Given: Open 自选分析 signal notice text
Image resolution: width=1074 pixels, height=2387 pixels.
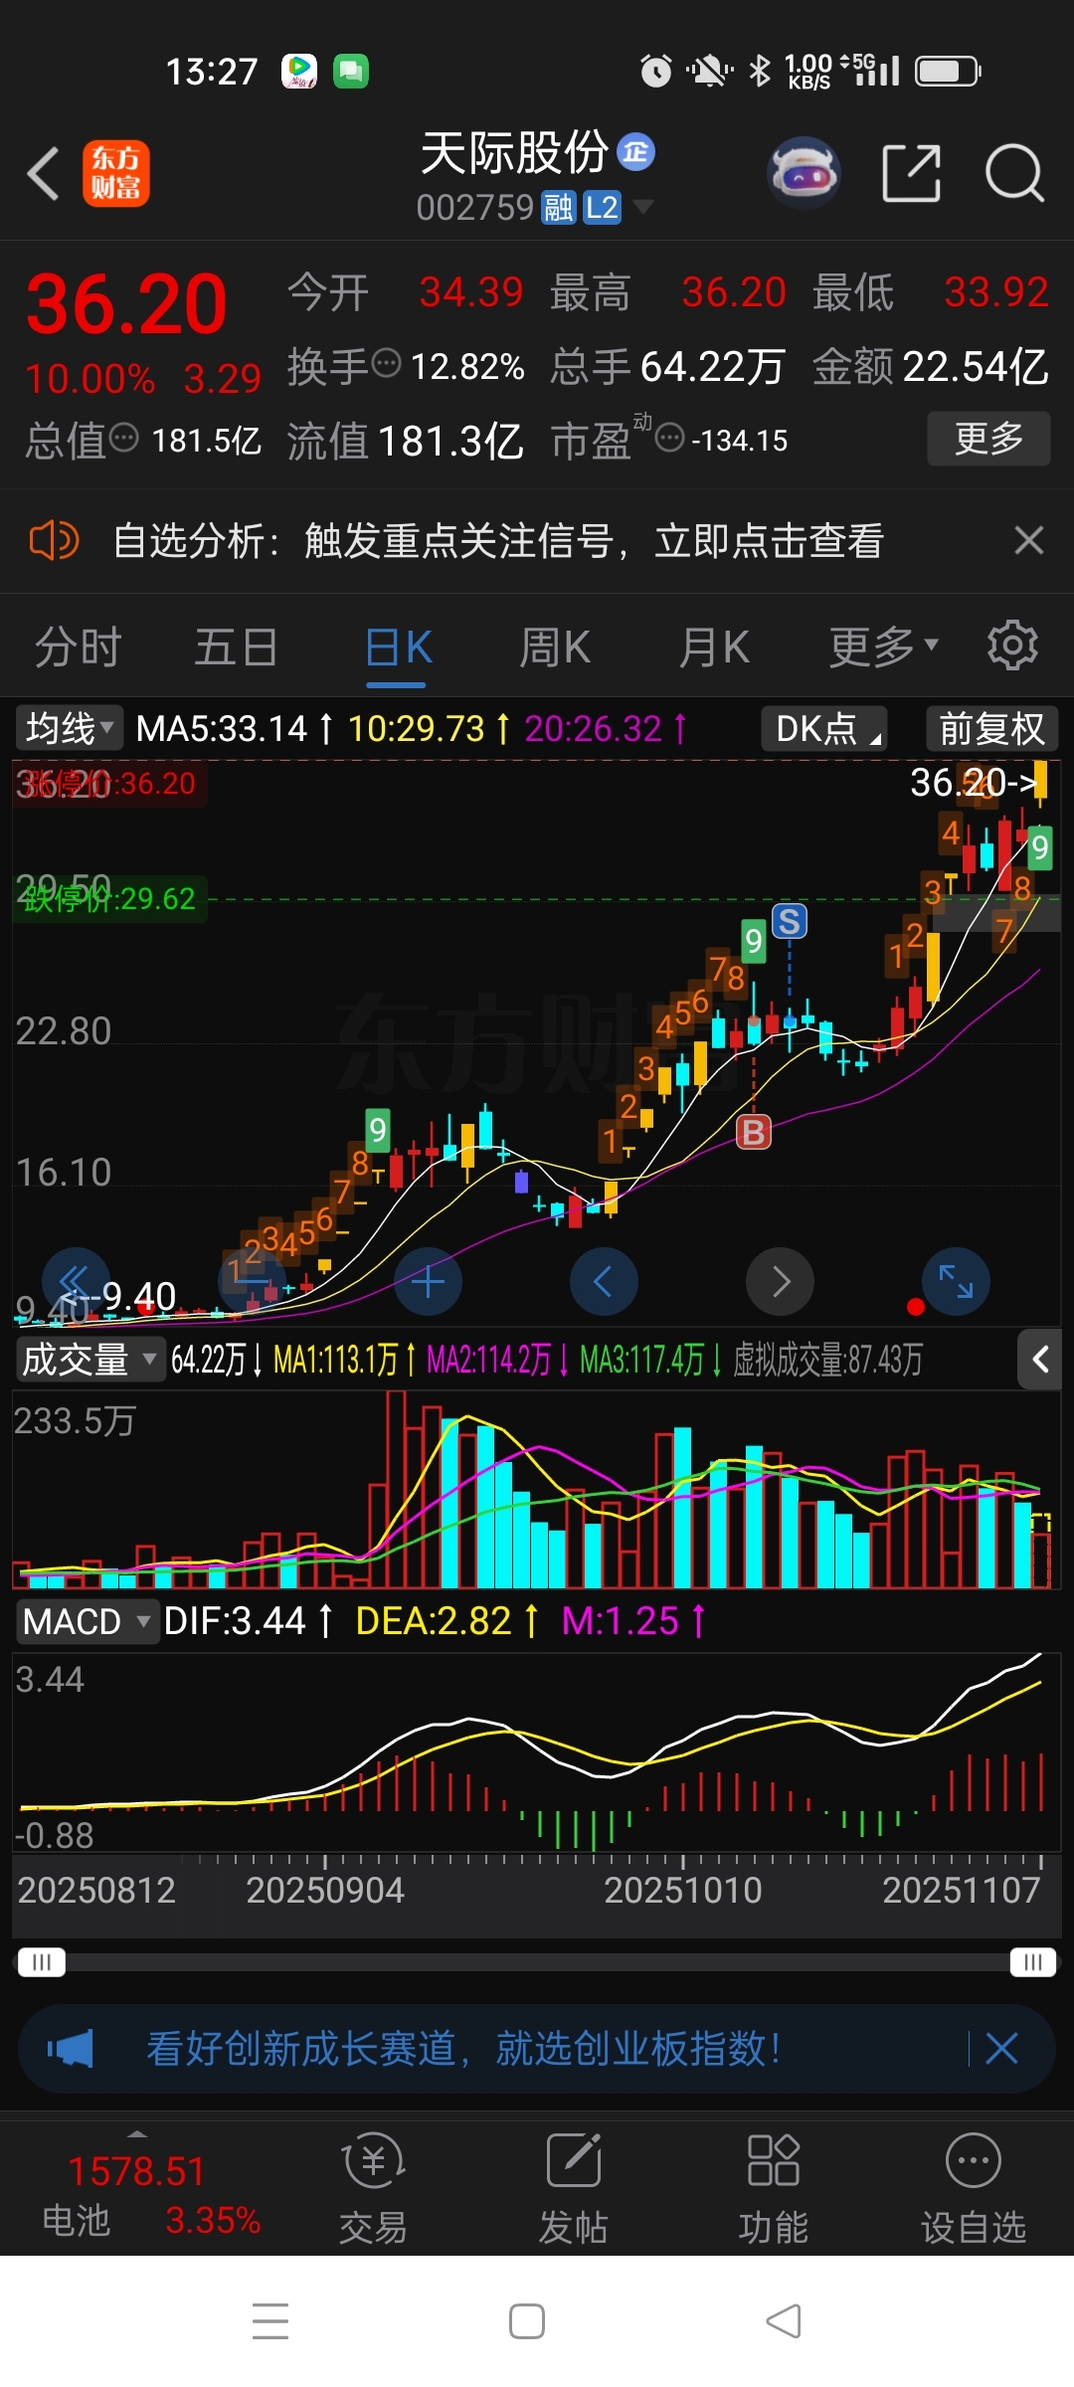Looking at the screenshot, I should point(498,541).
